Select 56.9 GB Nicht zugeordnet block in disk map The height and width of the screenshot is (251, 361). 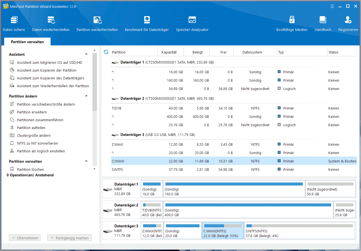click(331, 189)
